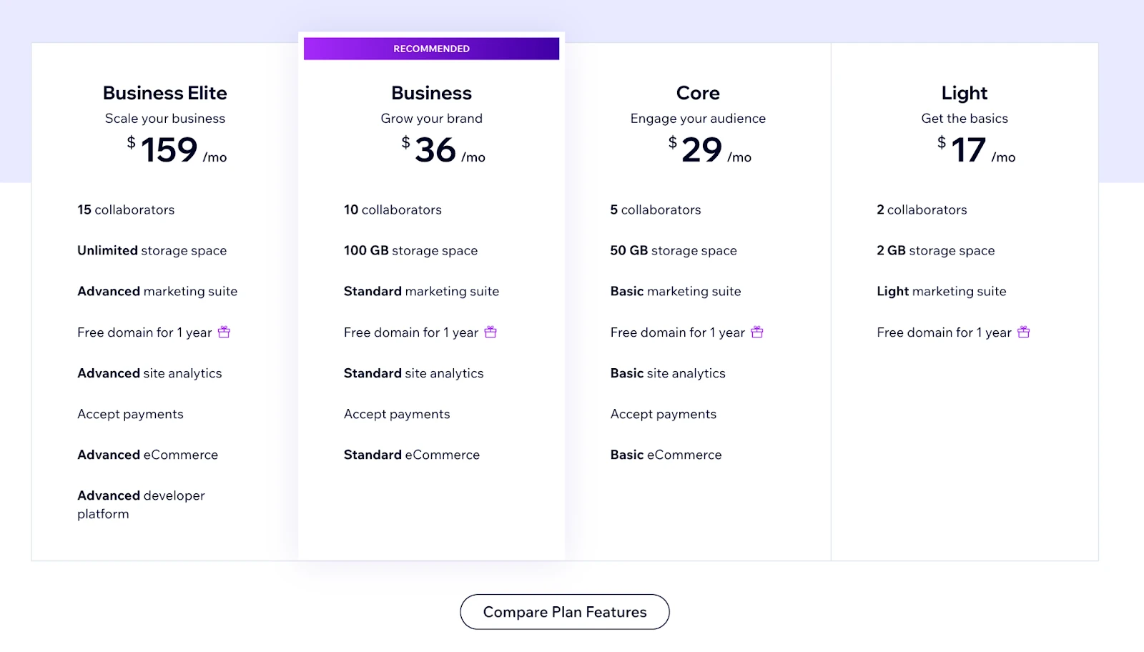The width and height of the screenshot is (1144, 652).
Task: Click the gift icon in Core plan
Action: click(757, 332)
